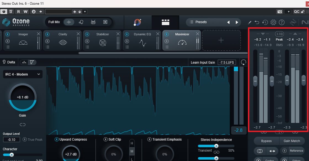Open the IRC 4 - Modern dropdown
This screenshot has height=161, width=309.
pos(23,74)
